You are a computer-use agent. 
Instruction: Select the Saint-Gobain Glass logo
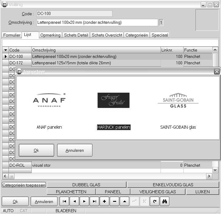(178, 100)
